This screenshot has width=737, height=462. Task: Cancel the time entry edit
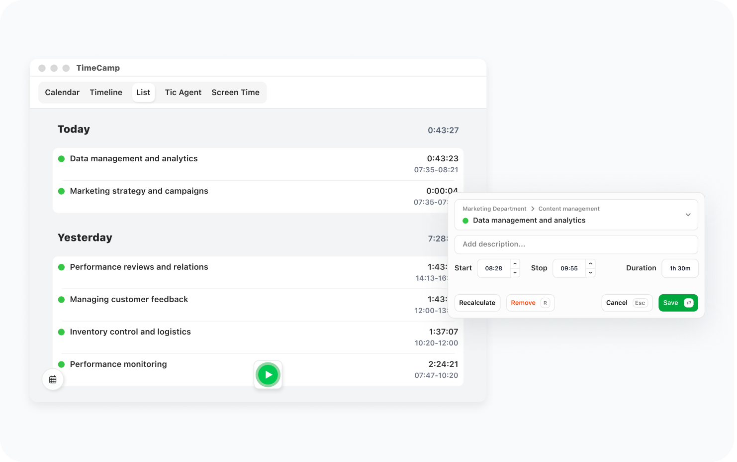click(x=627, y=303)
